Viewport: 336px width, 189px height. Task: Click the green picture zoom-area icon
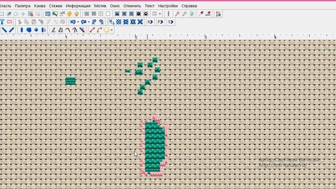(55, 14)
